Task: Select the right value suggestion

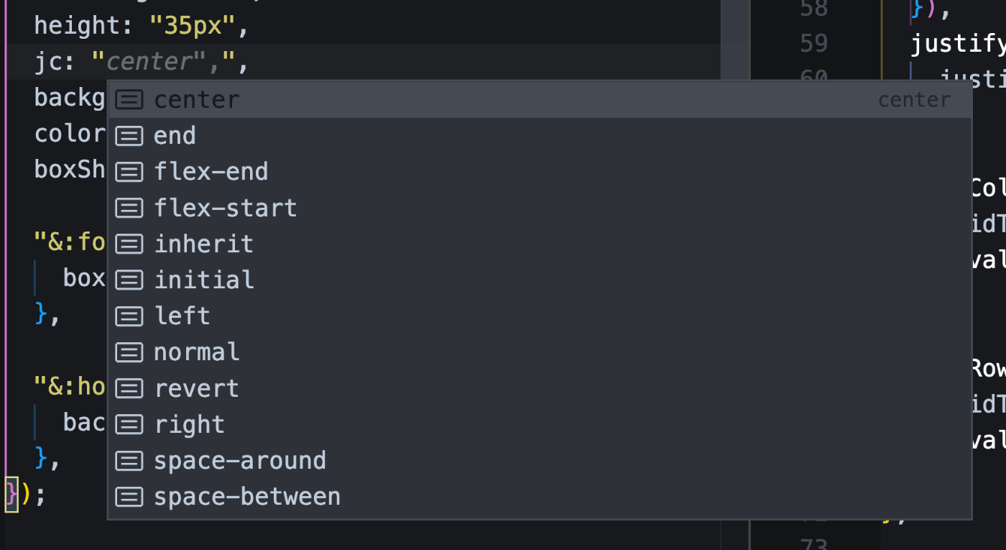Action: click(x=540, y=424)
